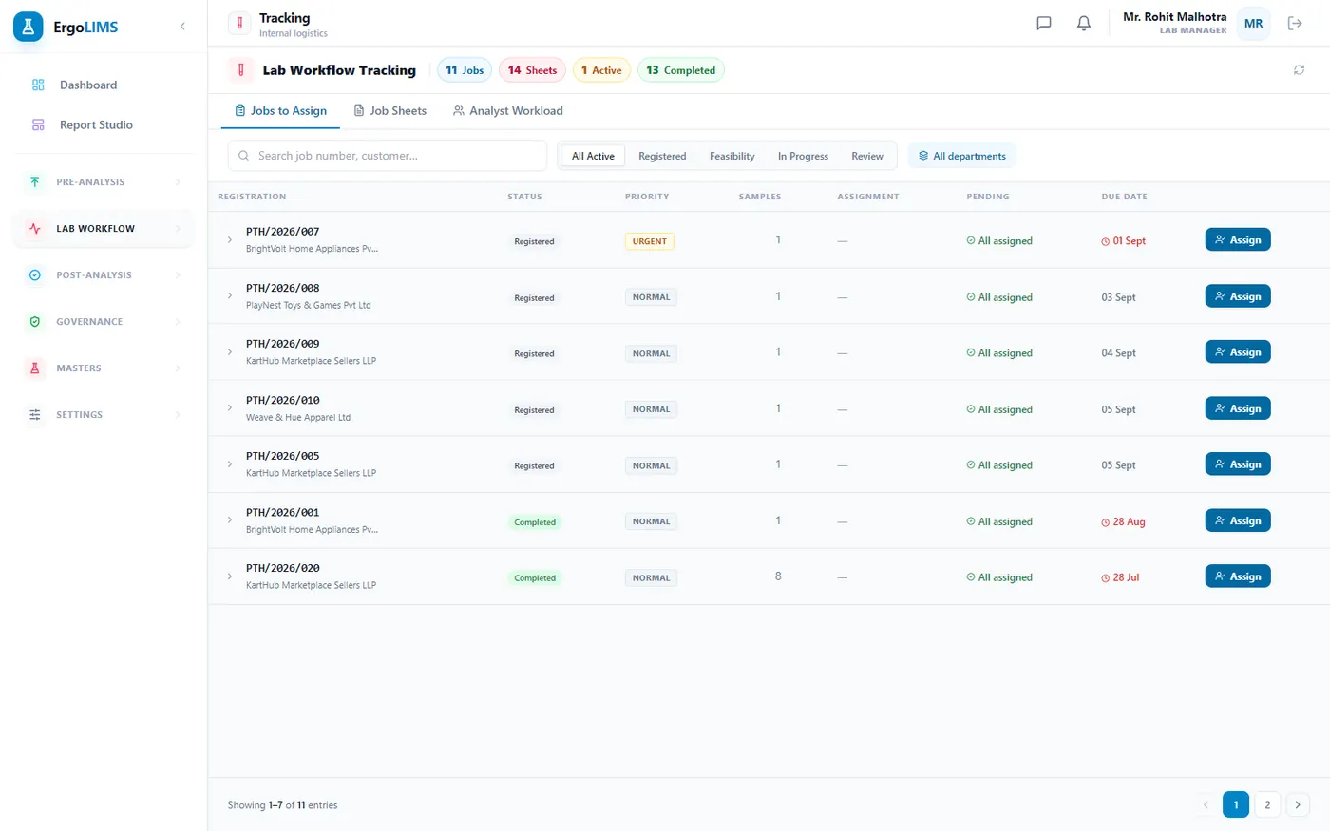Expand row PTH/2026/001

pyautogui.click(x=230, y=520)
